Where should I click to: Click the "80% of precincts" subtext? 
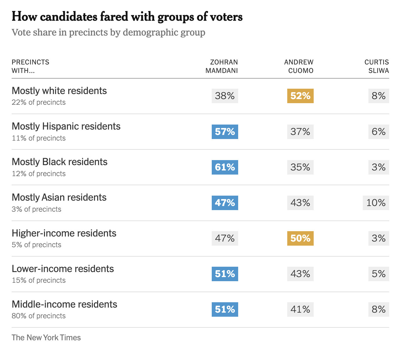click(39, 316)
